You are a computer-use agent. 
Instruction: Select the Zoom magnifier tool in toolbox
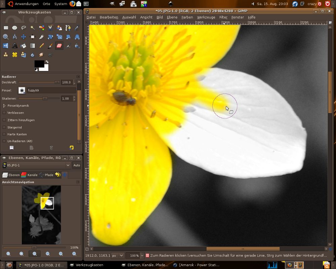6,37
